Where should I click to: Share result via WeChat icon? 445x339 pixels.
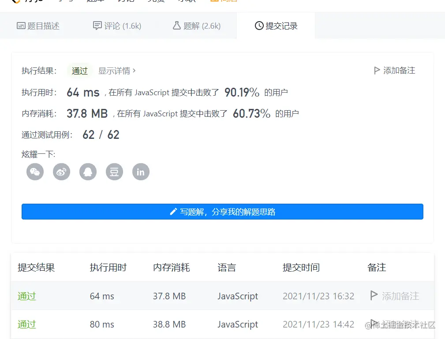[x=35, y=171]
